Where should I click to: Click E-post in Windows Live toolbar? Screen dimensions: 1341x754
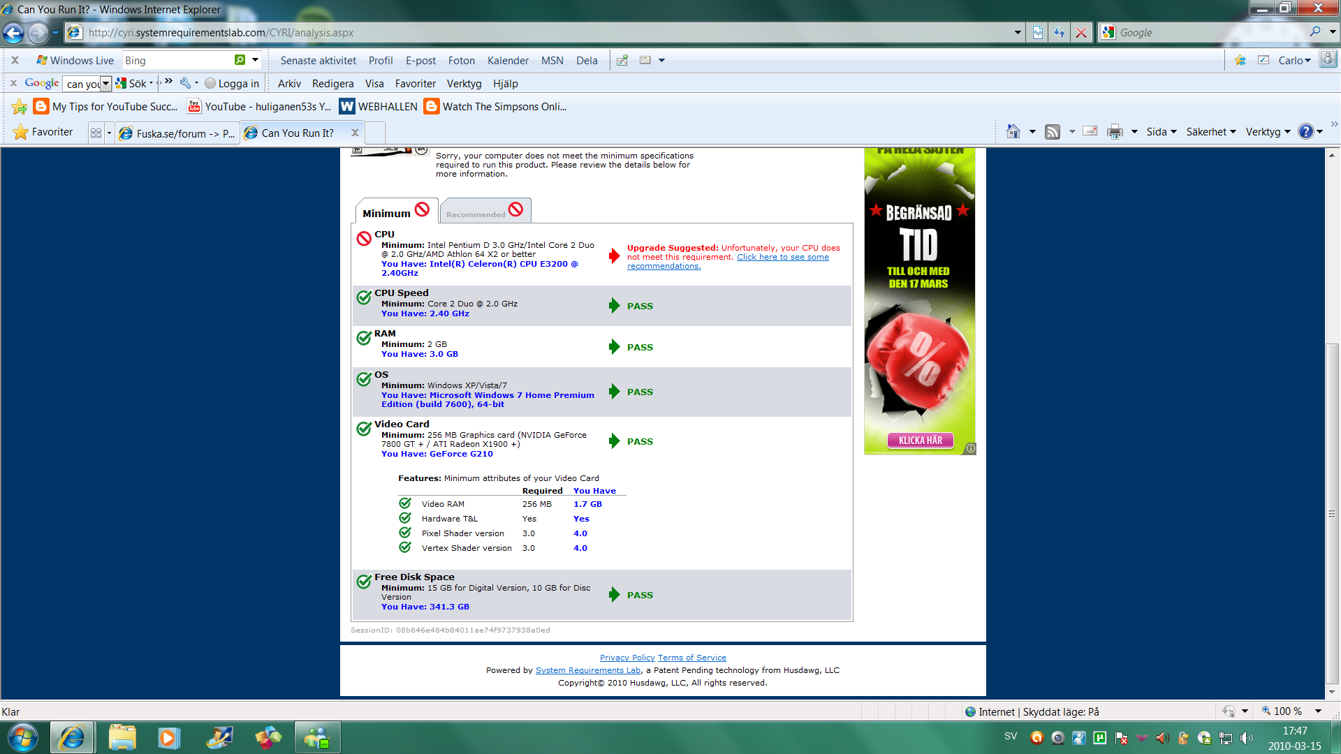click(420, 61)
